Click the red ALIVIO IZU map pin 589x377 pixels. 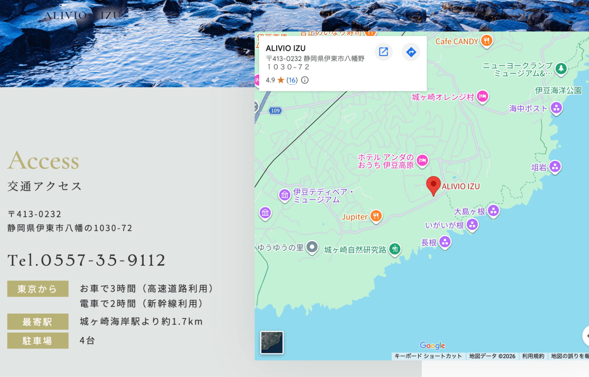click(x=433, y=186)
